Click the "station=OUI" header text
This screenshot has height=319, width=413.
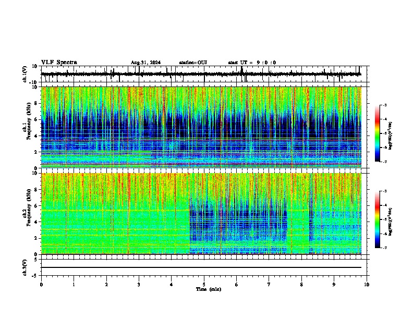(193, 63)
